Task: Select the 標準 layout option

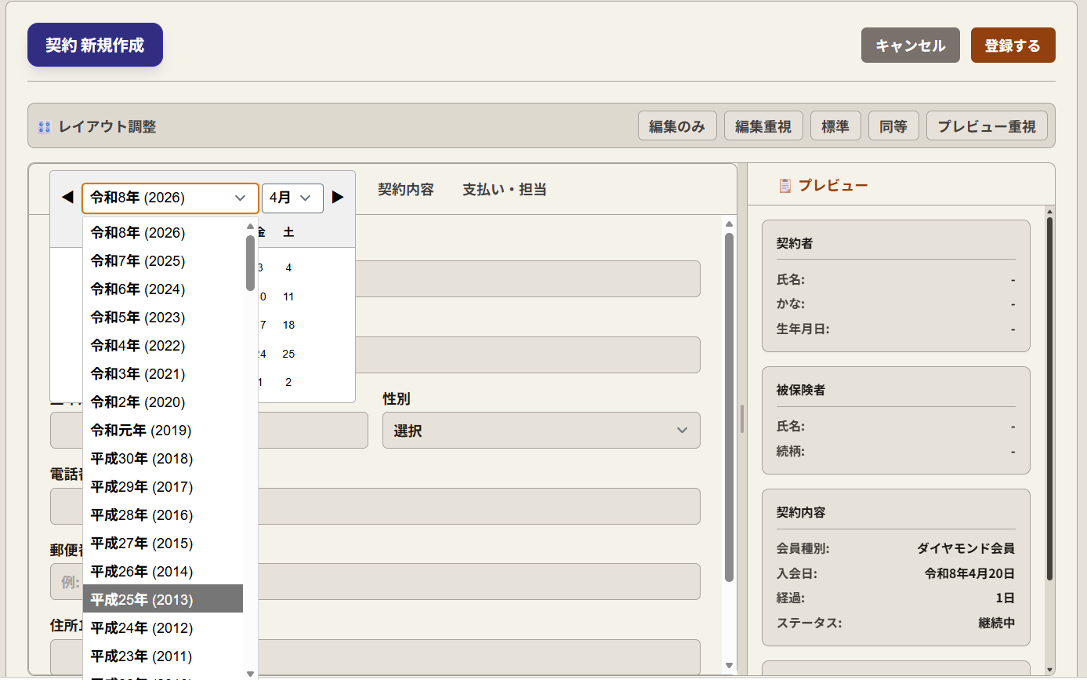Action: tap(835, 126)
